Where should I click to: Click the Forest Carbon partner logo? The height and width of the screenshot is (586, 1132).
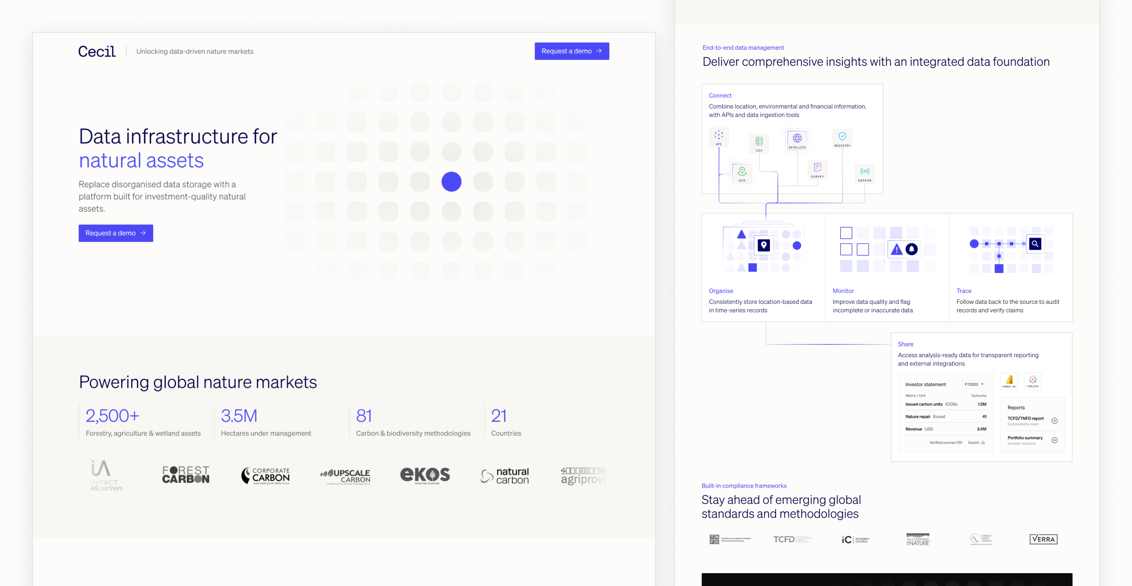(x=185, y=475)
